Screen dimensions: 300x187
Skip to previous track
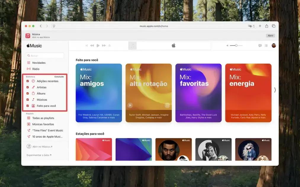[92, 45]
